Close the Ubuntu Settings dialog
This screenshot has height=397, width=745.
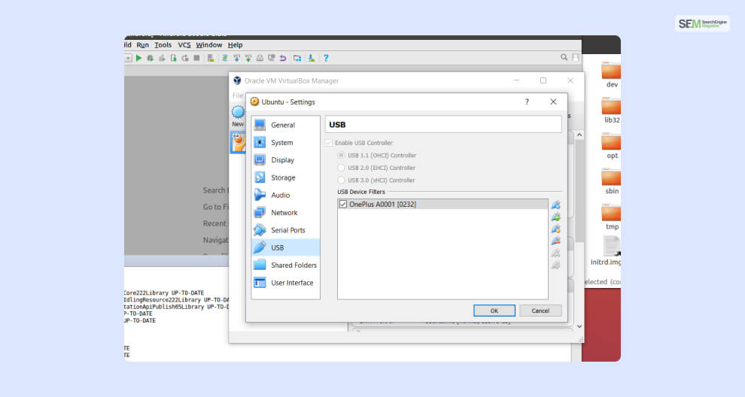pyautogui.click(x=553, y=102)
